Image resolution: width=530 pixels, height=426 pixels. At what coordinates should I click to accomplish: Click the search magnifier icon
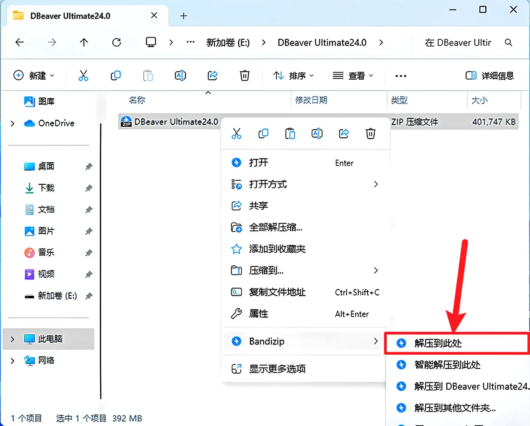pyautogui.click(x=509, y=43)
